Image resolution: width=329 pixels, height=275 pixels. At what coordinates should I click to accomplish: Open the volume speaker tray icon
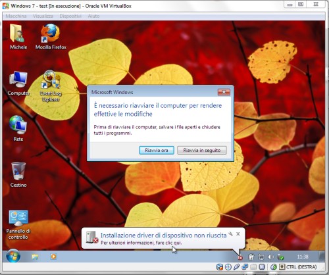click(x=271, y=257)
